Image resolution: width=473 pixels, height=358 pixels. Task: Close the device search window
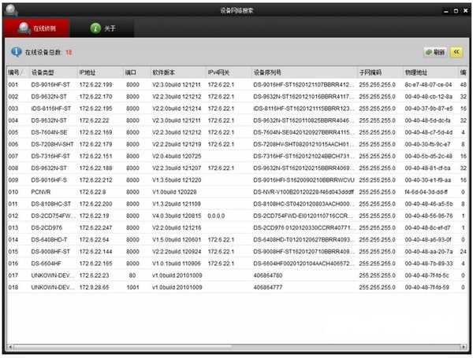point(465,11)
